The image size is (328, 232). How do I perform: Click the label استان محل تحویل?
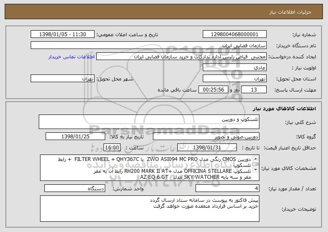(296, 79)
